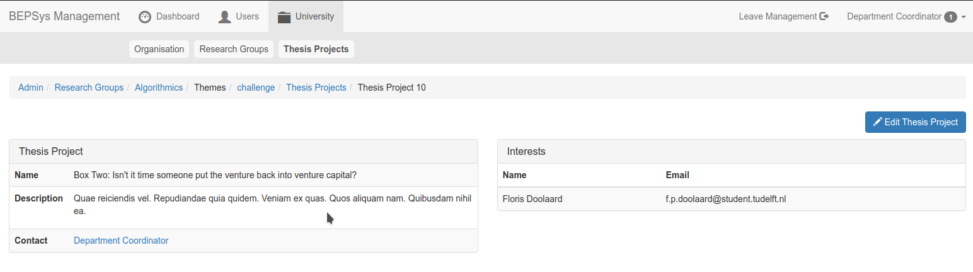Select the Thesis Projects sub-tab

pyautogui.click(x=316, y=49)
